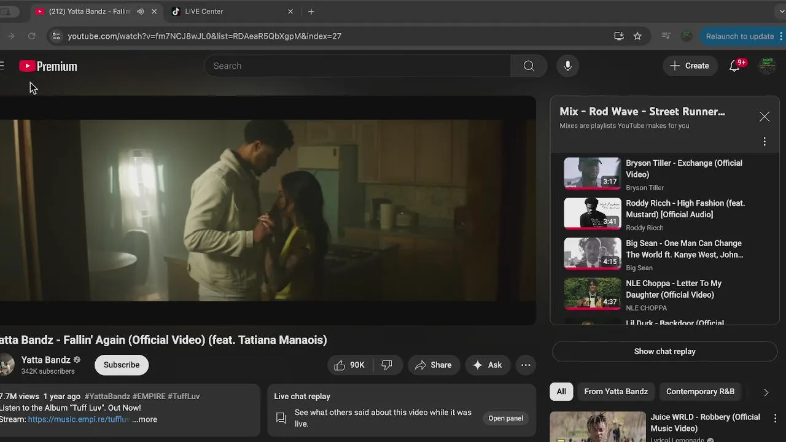786x442 pixels.
Task: Click the search magnifier button
Action: tap(529, 66)
